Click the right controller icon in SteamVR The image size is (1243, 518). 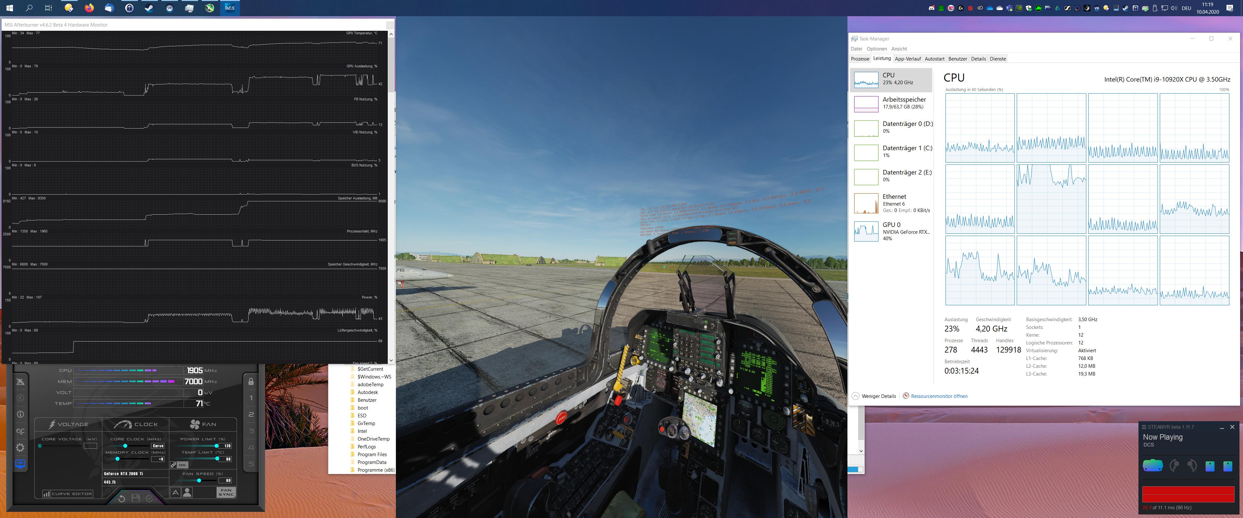coord(1192,466)
